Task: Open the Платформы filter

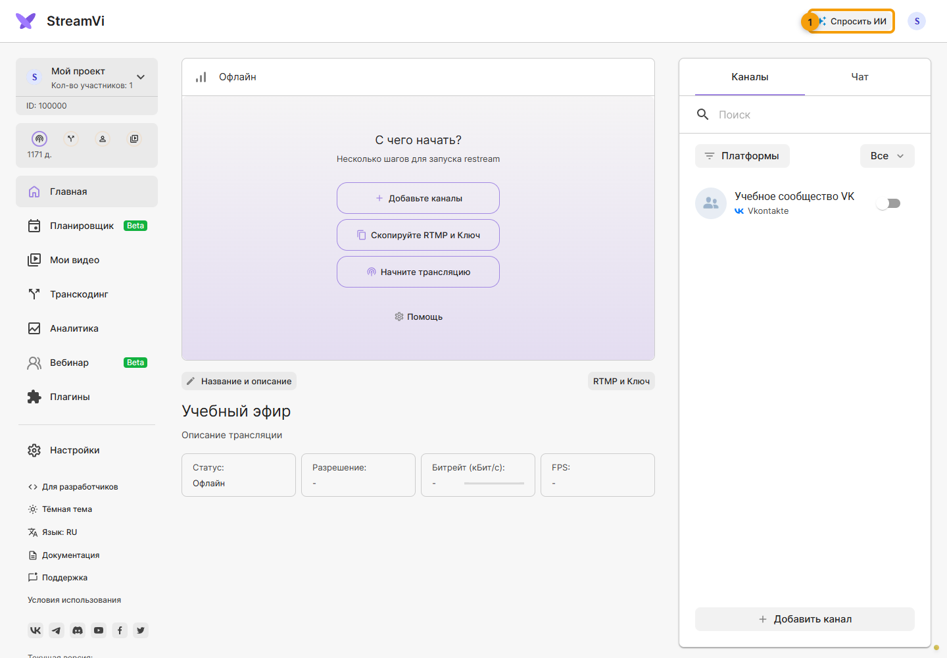Action: tap(742, 156)
